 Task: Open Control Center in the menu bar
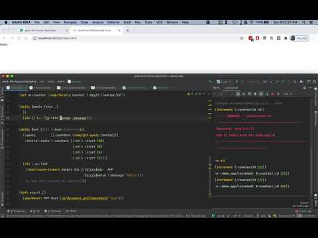pos(311,22)
